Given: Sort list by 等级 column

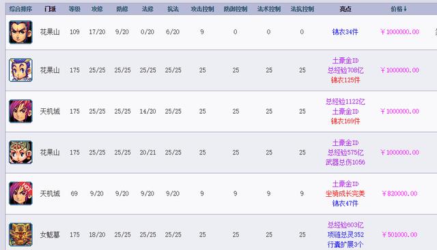Looking at the screenshot, I should click(x=74, y=9).
